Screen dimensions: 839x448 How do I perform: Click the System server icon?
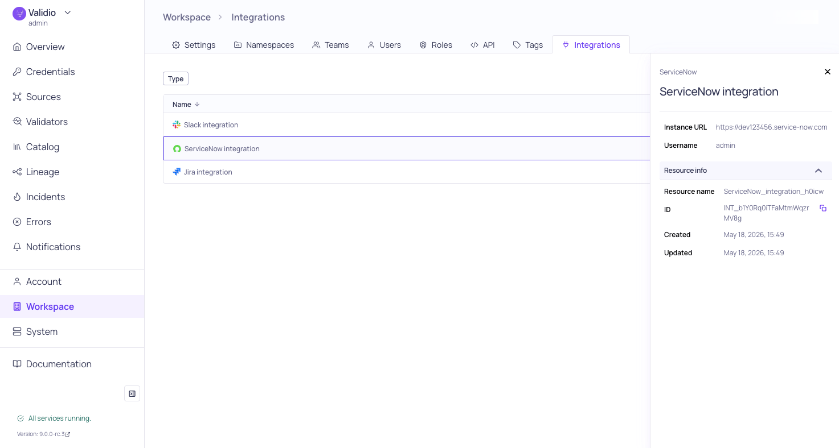click(x=17, y=331)
